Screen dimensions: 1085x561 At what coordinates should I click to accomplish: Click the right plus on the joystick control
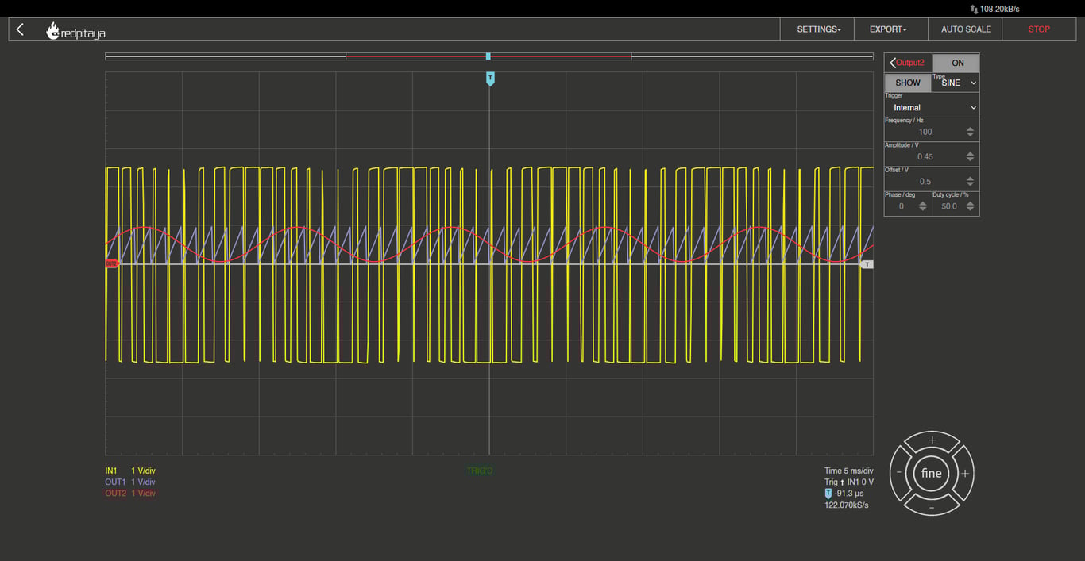coord(964,473)
